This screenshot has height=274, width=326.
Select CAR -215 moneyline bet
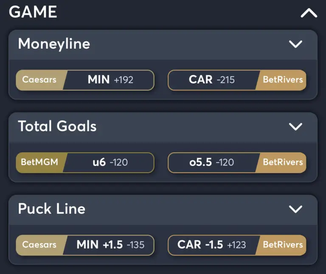coord(212,80)
